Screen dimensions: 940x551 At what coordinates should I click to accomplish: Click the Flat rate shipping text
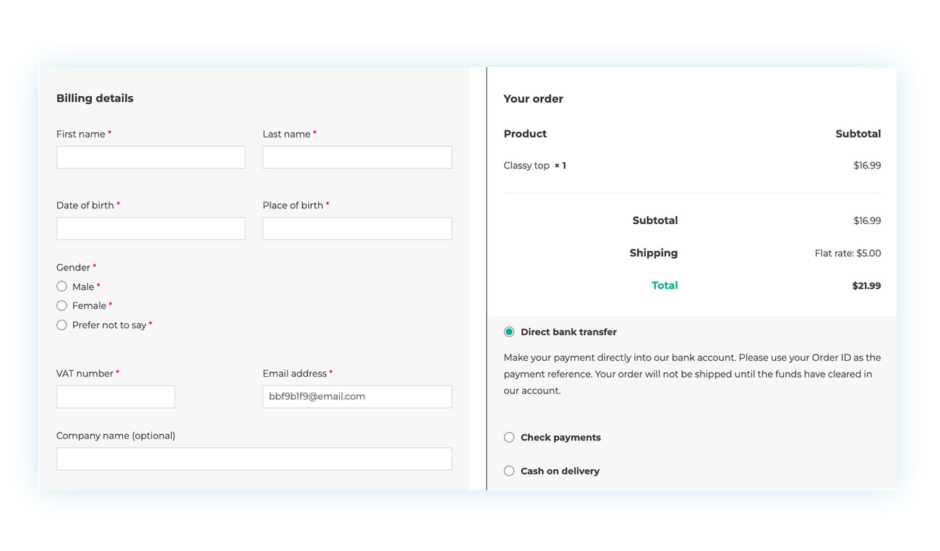[847, 252]
